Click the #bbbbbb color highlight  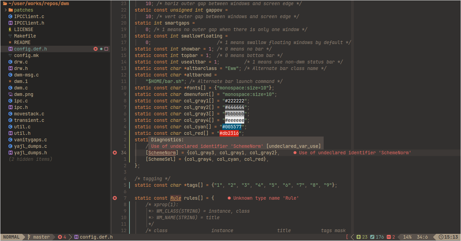(235, 114)
